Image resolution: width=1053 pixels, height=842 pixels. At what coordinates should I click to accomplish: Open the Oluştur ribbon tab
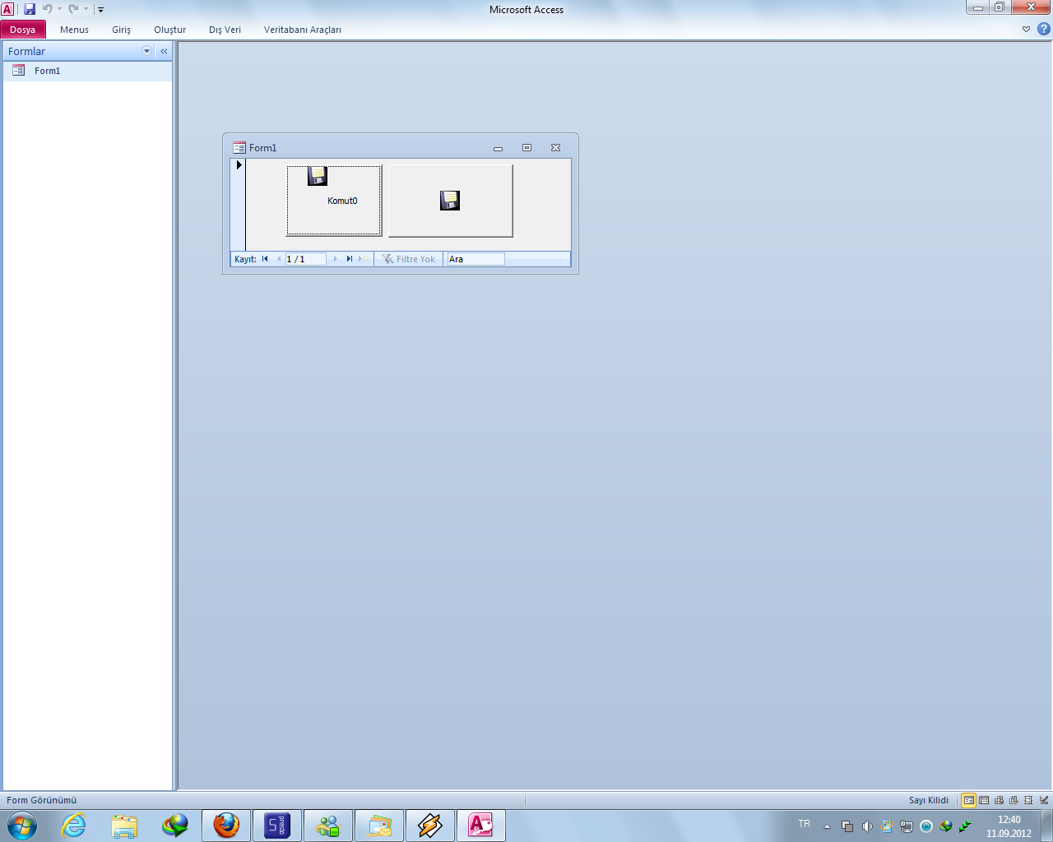tap(169, 30)
